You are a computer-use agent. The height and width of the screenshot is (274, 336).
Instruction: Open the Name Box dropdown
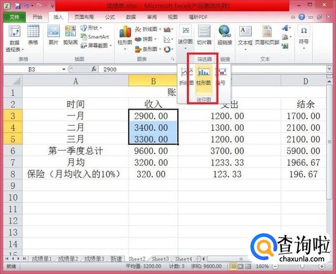pos(64,69)
